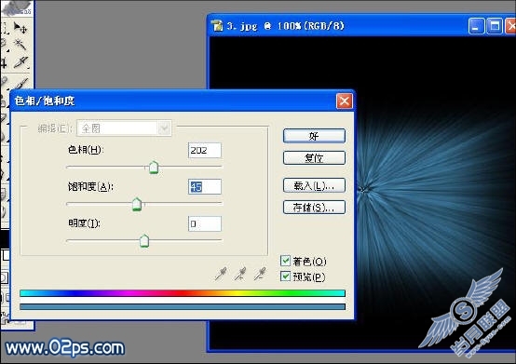Click the lower blue result color bar

(183, 307)
